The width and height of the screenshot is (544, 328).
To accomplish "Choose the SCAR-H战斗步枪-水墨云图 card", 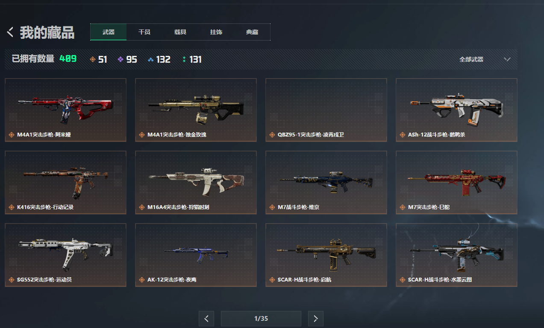I will pos(456,255).
